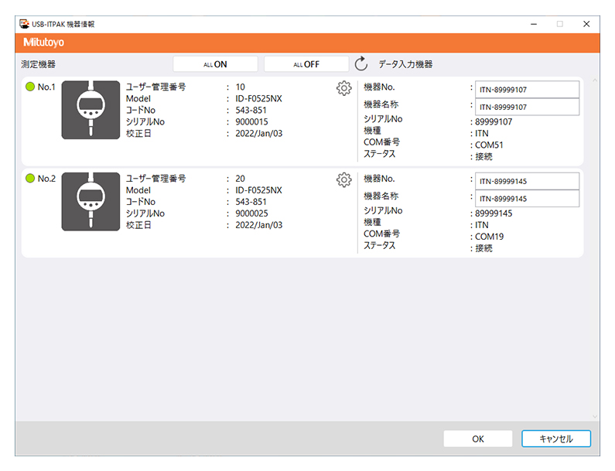Click the refresh arrow icon
Image resolution: width=615 pixels, height=471 pixels.
click(360, 64)
